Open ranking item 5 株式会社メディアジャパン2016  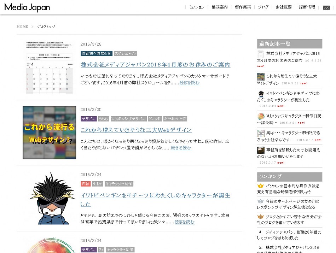[x=288, y=250]
